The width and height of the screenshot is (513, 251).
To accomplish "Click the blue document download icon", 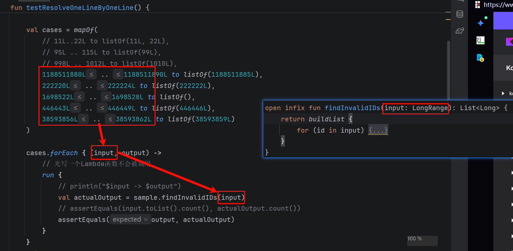I will tap(481, 58).
